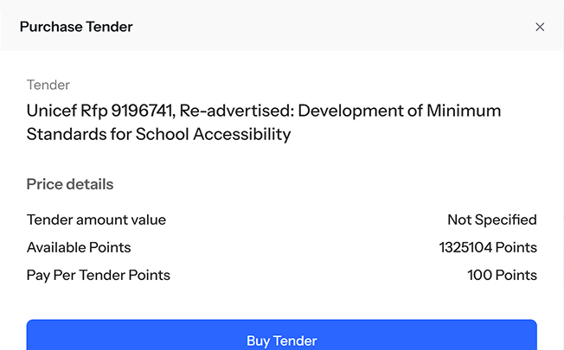
Task: Click the word 'Unicef' in the title
Action: (x=50, y=111)
